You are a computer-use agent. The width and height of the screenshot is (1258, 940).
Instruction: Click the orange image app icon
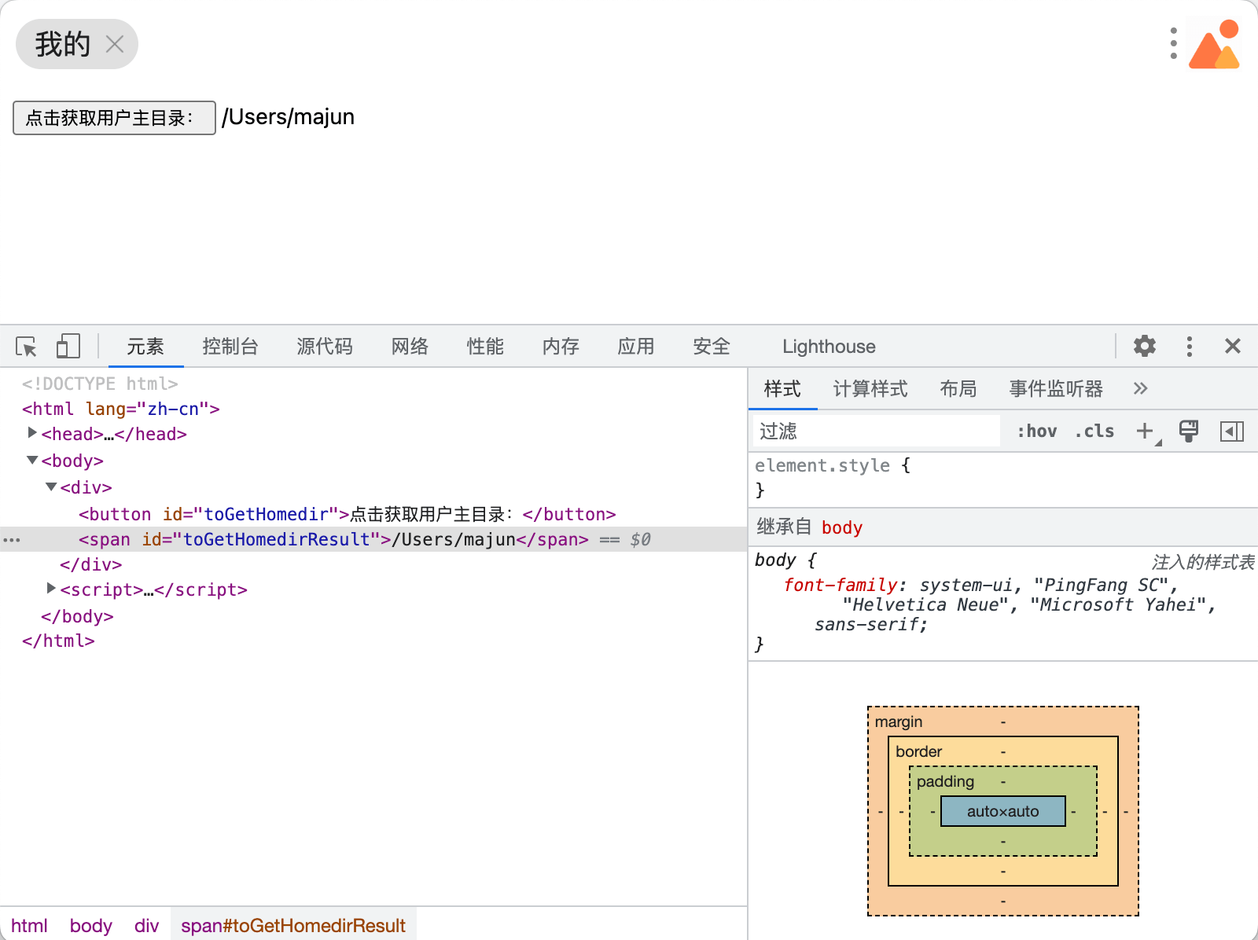point(1215,46)
